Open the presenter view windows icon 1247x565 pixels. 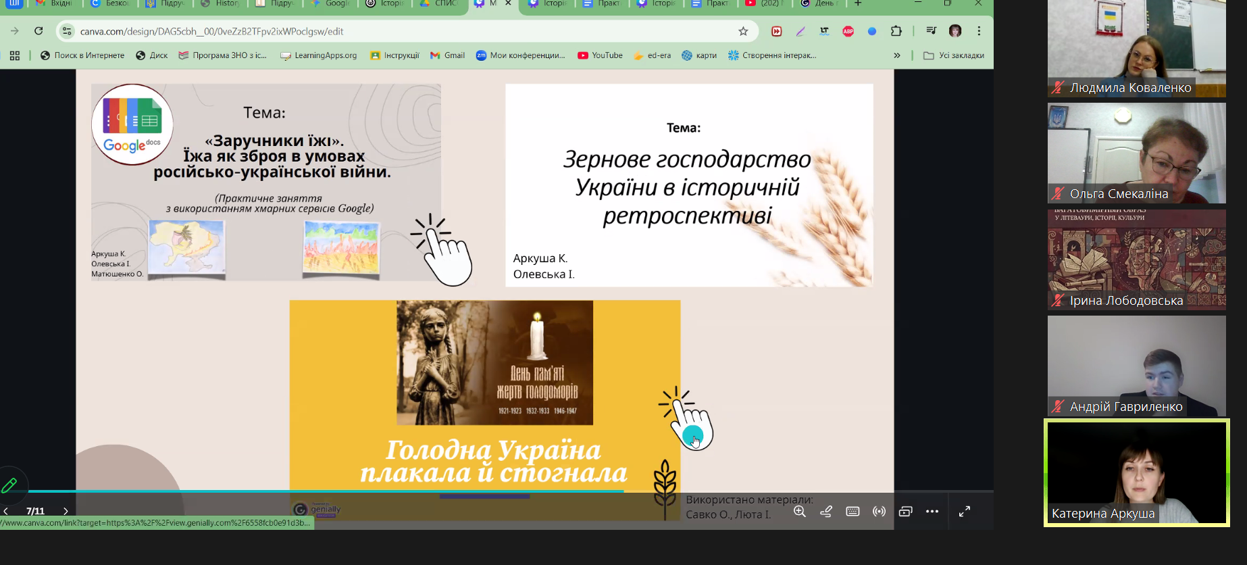[x=905, y=512]
